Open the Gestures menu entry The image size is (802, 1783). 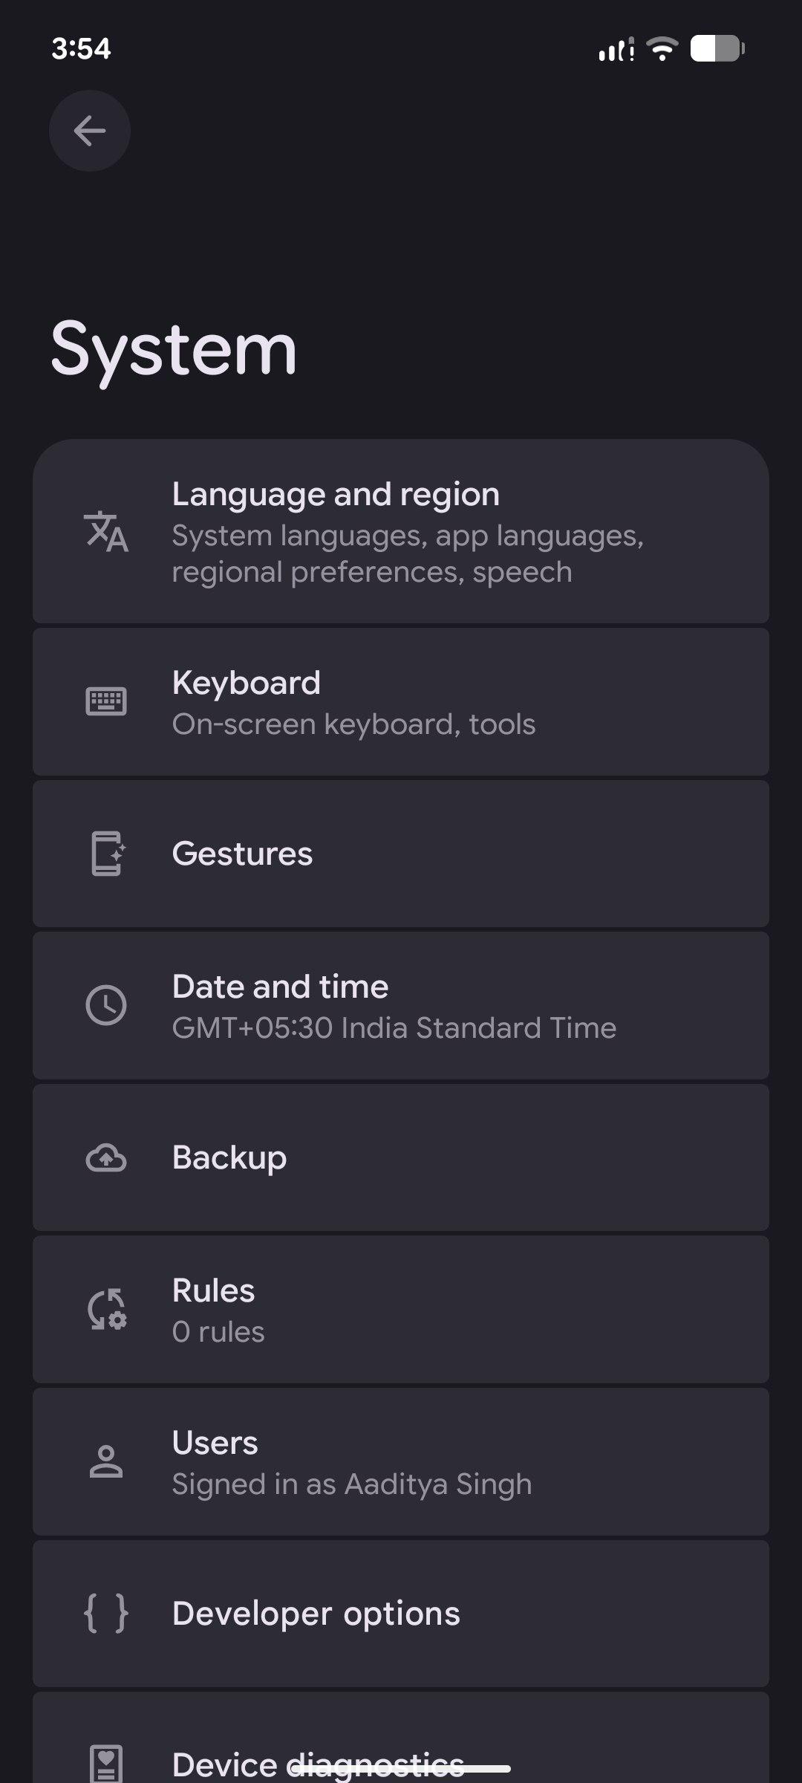tap(243, 854)
